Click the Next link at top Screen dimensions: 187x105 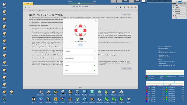click(x=130, y=14)
